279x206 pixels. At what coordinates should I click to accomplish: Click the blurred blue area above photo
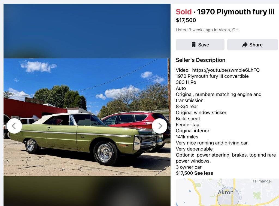click(x=87, y=31)
